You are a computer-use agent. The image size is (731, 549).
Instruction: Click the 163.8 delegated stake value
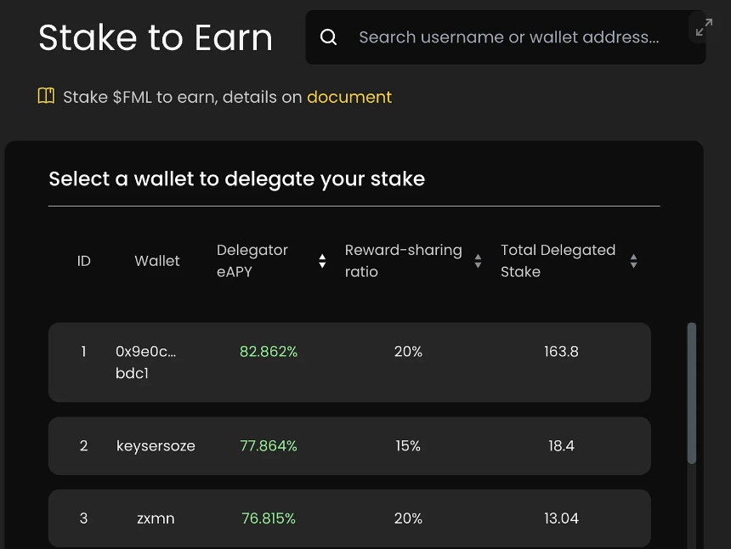(561, 351)
